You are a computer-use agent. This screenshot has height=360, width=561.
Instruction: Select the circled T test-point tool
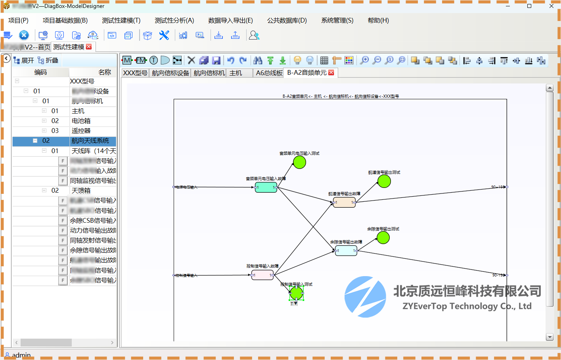pyautogui.click(x=153, y=60)
